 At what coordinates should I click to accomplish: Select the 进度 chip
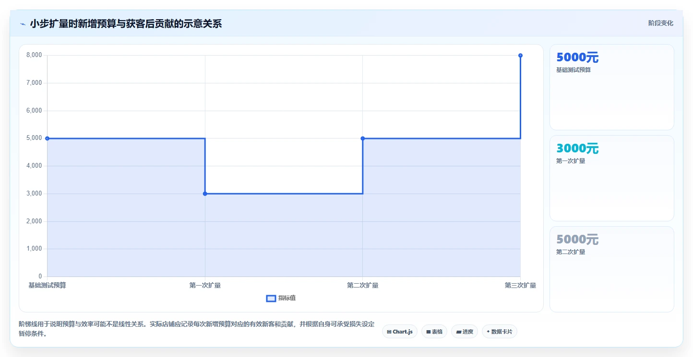coord(465,332)
